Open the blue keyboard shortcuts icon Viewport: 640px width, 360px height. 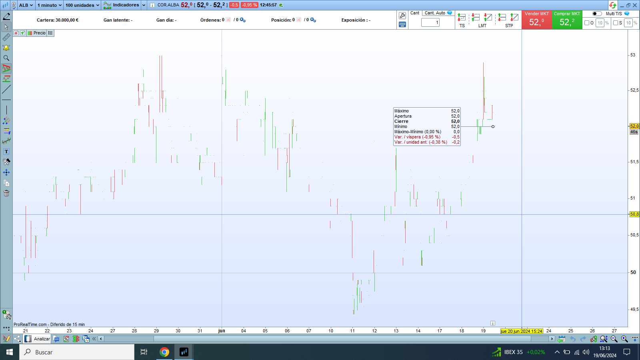point(402,25)
